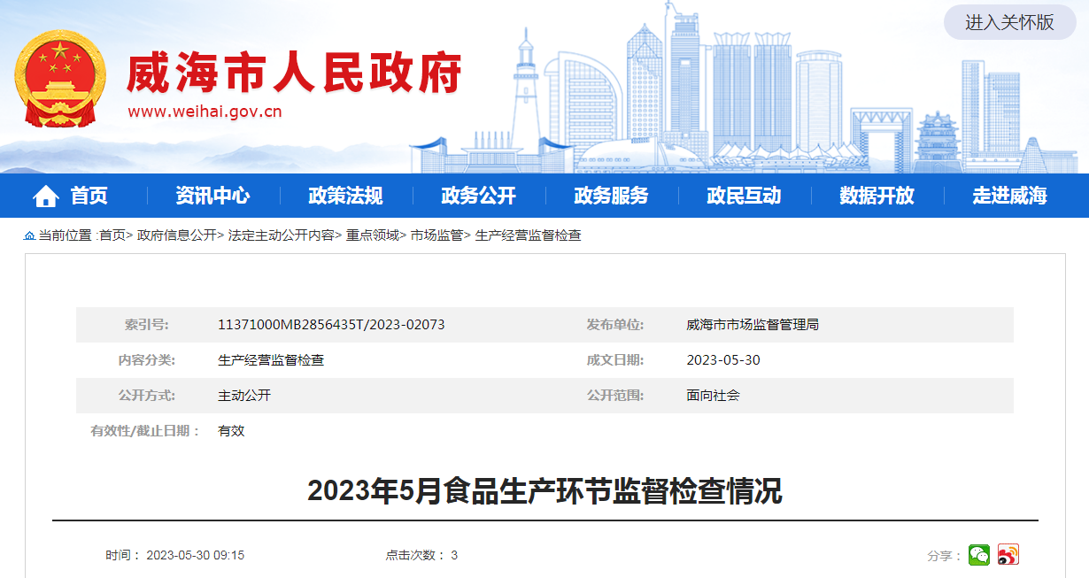Click disclosure method value 主动公开

tap(244, 396)
